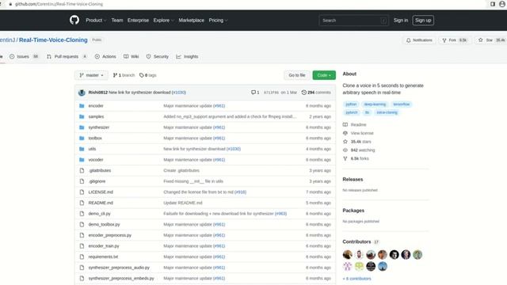Image resolution: width=507 pixels, height=285 pixels.
Task: Click the pytorch topic tag
Action: point(352,112)
